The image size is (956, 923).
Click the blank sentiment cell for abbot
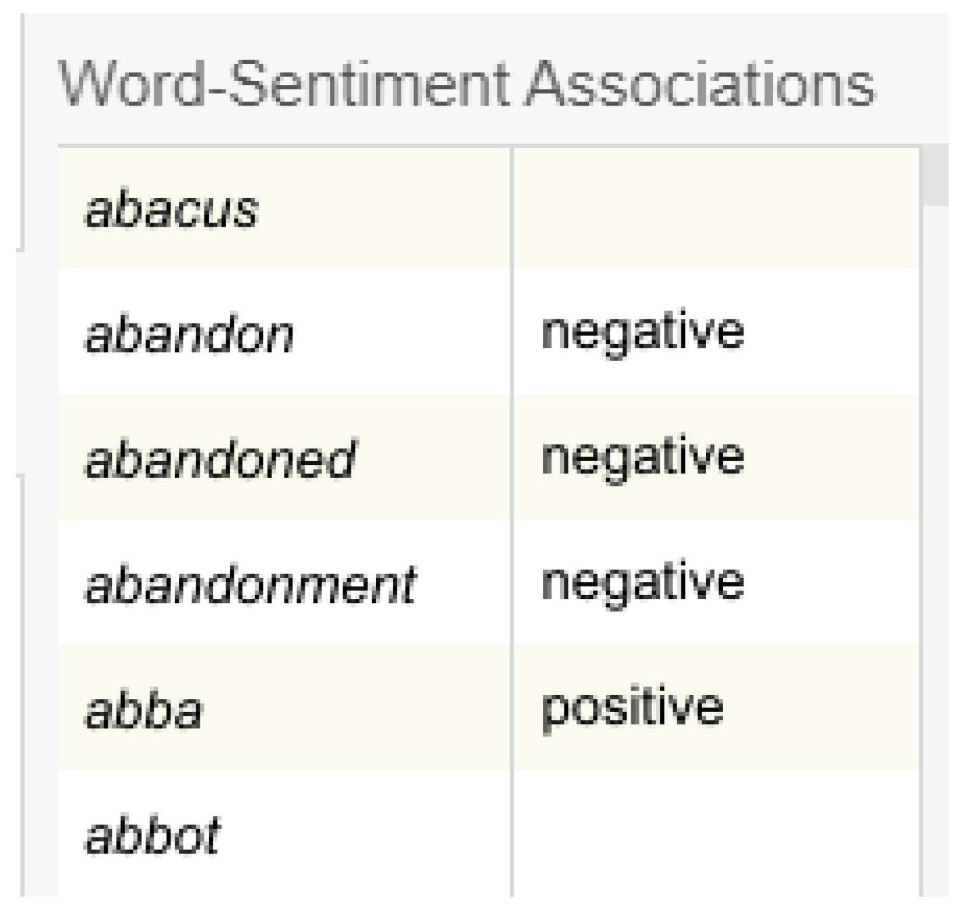pyautogui.click(x=715, y=835)
